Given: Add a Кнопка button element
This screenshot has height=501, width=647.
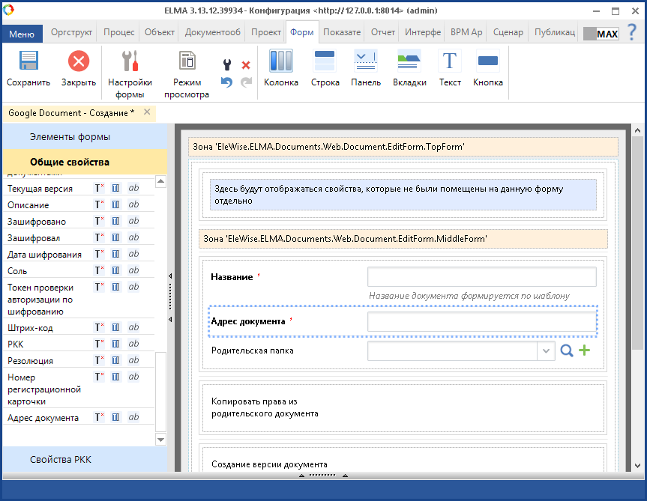Looking at the screenshot, I should click(488, 62).
